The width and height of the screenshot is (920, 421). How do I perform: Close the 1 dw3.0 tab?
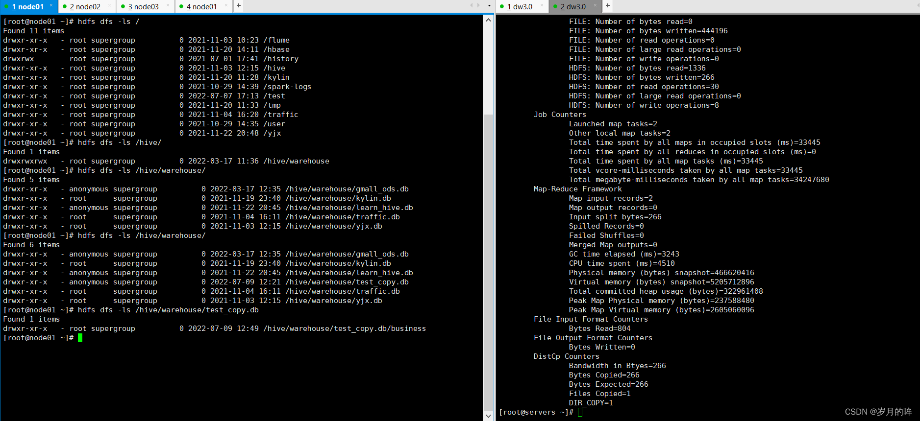pos(542,5)
